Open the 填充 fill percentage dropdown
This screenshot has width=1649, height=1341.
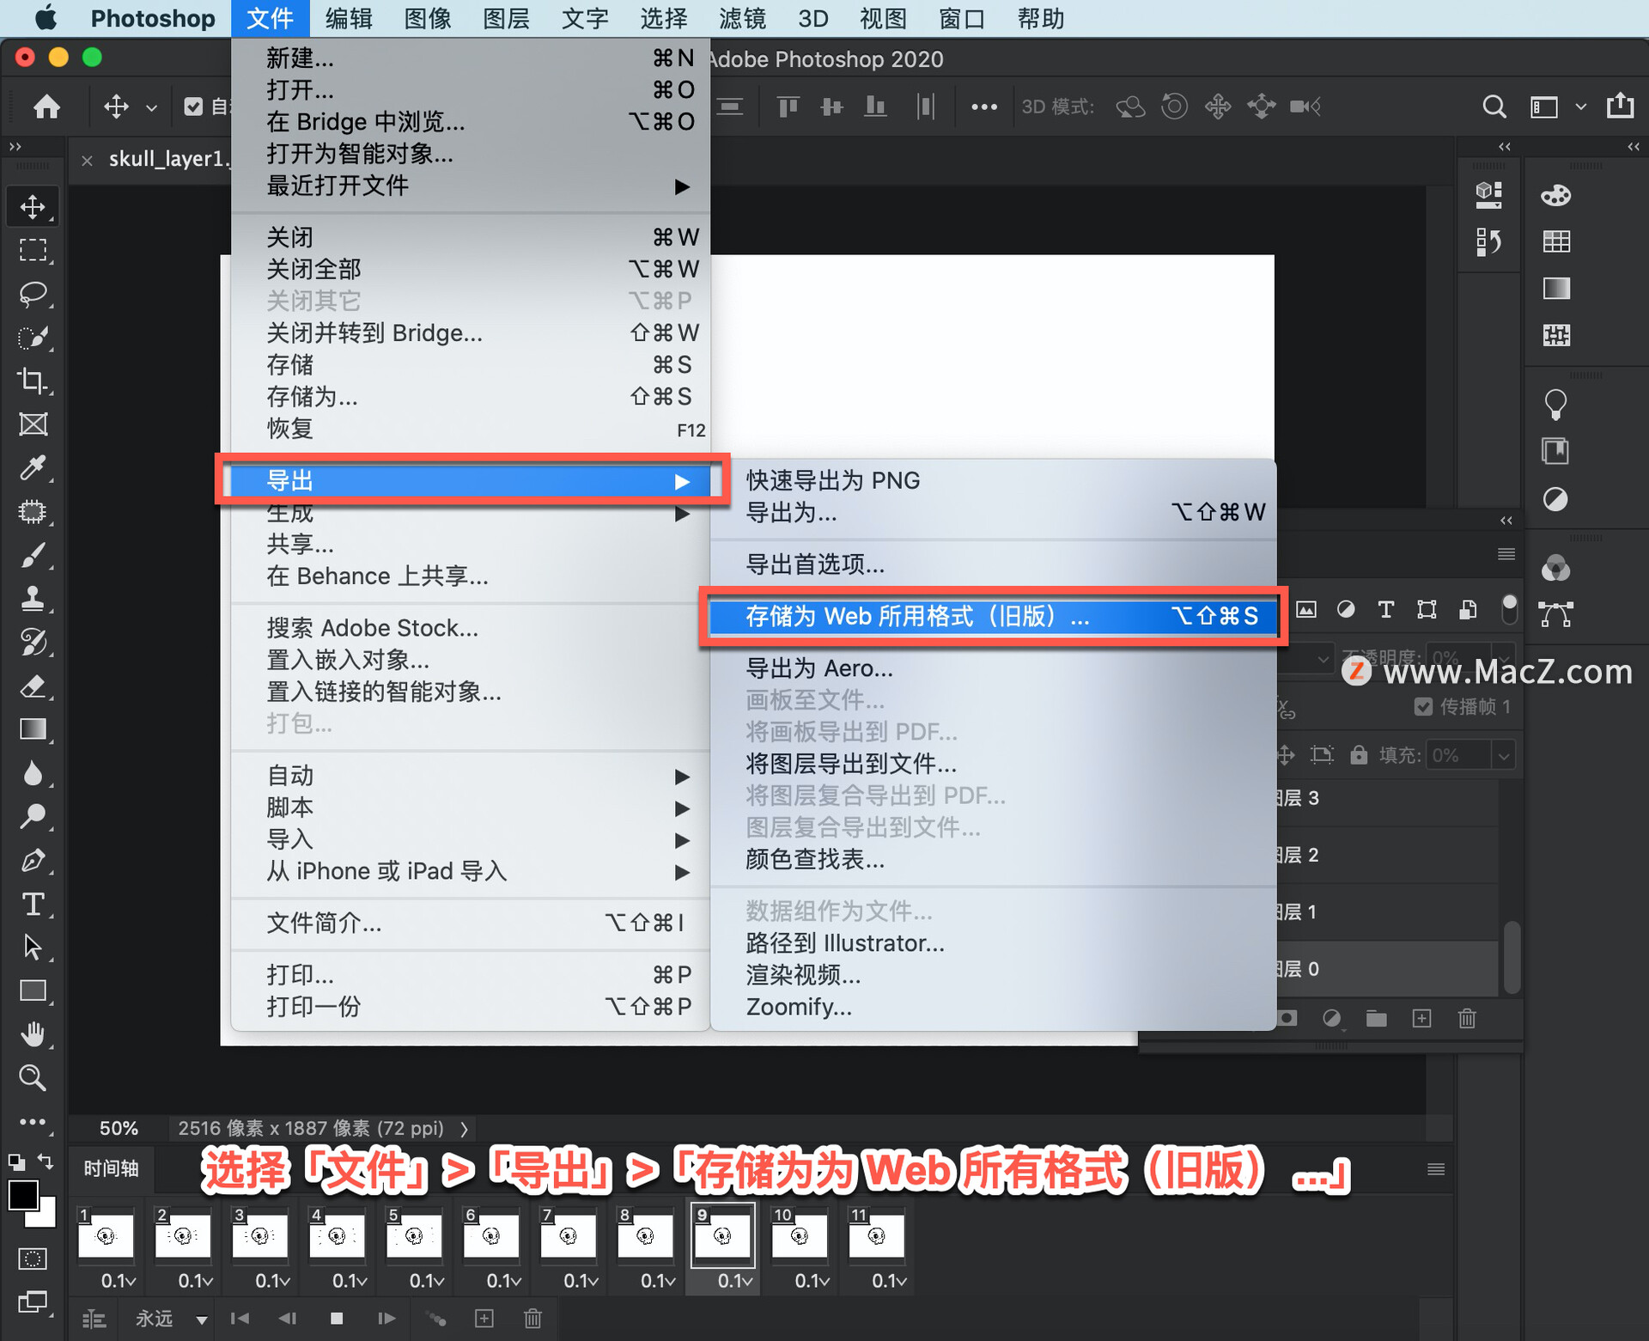tap(1504, 756)
